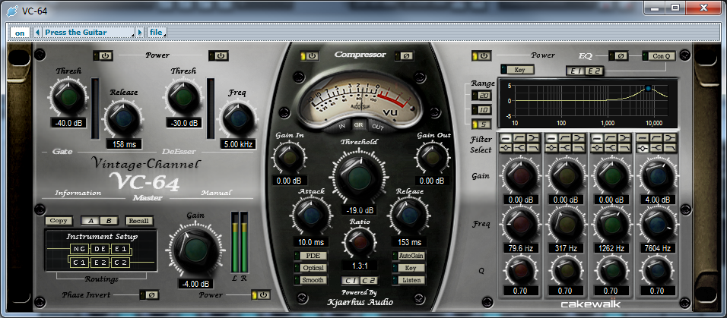Toggle the plugin 'on' bypass button
Image resolution: width=727 pixels, height=318 pixels.
(20, 33)
